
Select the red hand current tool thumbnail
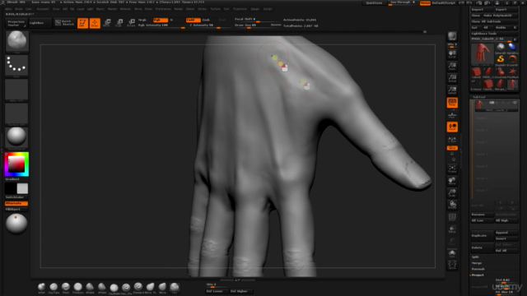pyautogui.click(x=483, y=53)
